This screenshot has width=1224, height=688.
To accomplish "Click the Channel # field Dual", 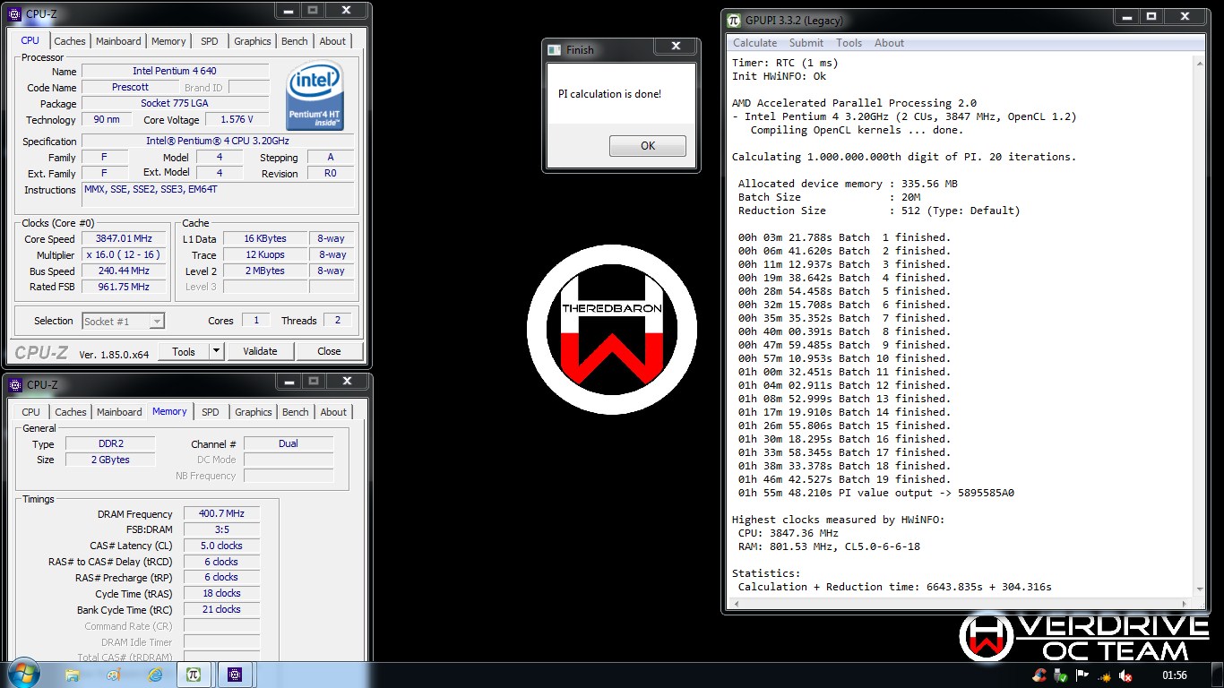I will [x=289, y=444].
